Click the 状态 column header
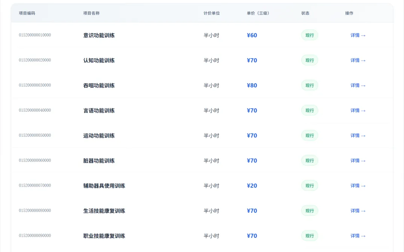This screenshot has height=252, width=404. coord(305,13)
